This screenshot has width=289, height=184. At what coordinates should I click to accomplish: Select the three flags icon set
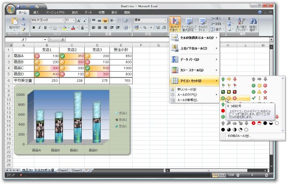click(229, 86)
